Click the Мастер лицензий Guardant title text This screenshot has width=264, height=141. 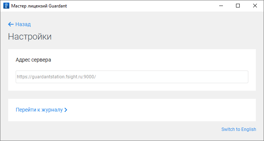click(x=39, y=6)
